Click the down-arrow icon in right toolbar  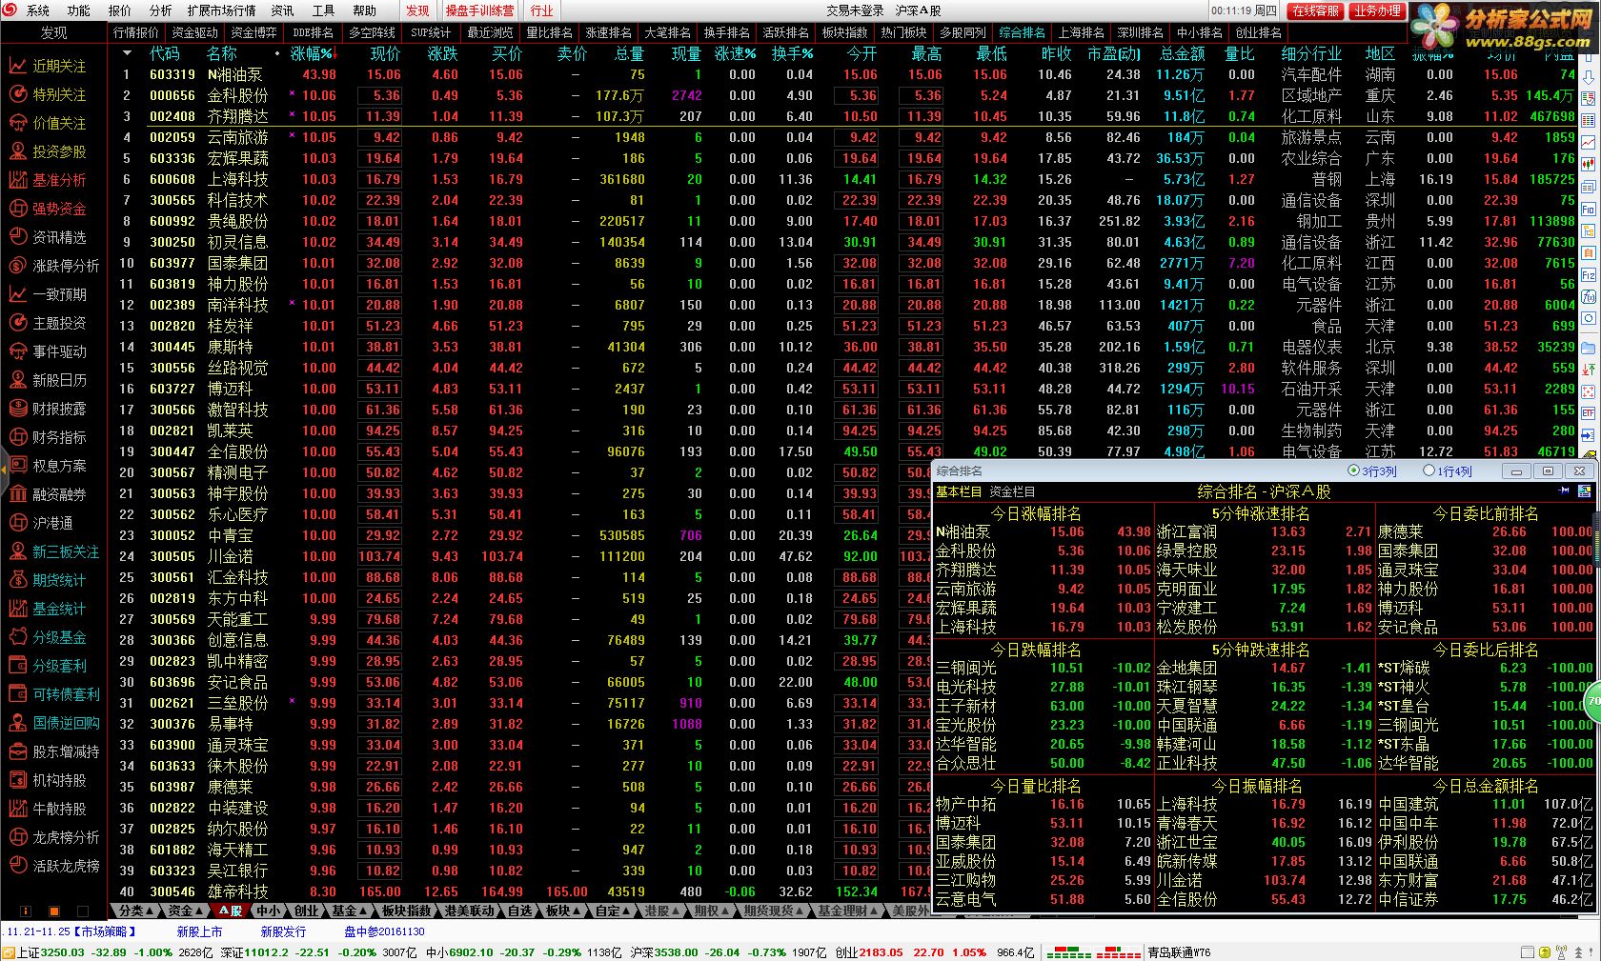click(x=1589, y=79)
